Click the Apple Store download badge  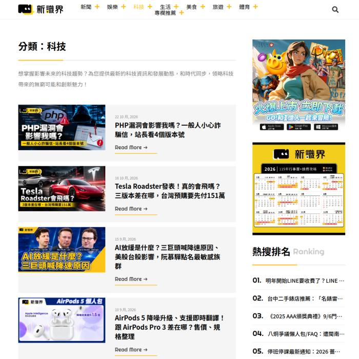[x=272, y=127]
